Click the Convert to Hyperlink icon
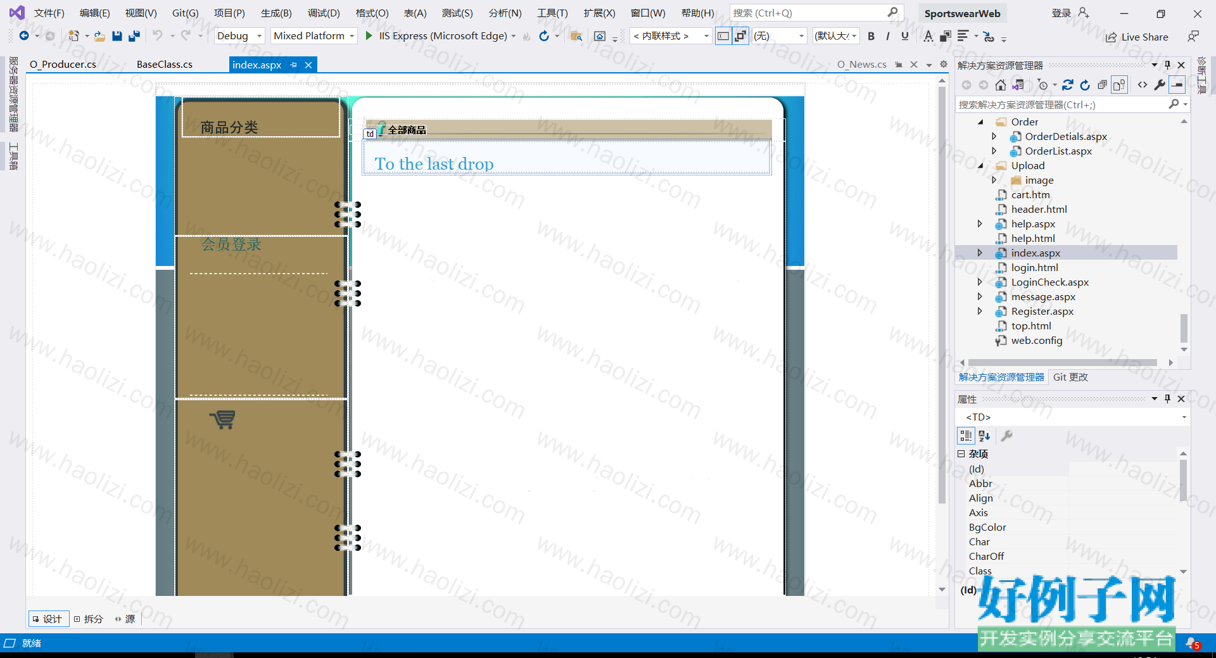The image size is (1216, 658). [x=989, y=36]
